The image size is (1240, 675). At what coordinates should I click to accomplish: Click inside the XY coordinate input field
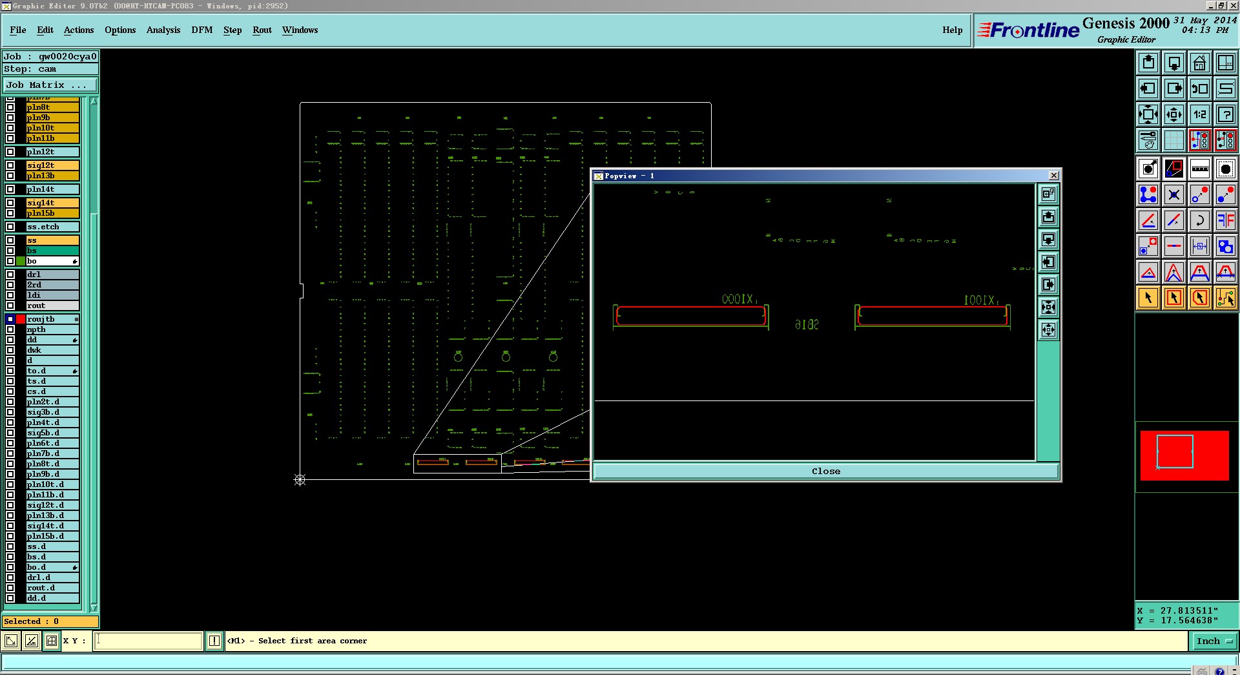149,641
